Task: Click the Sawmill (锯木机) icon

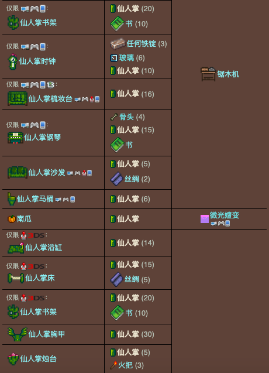Action: point(208,74)
